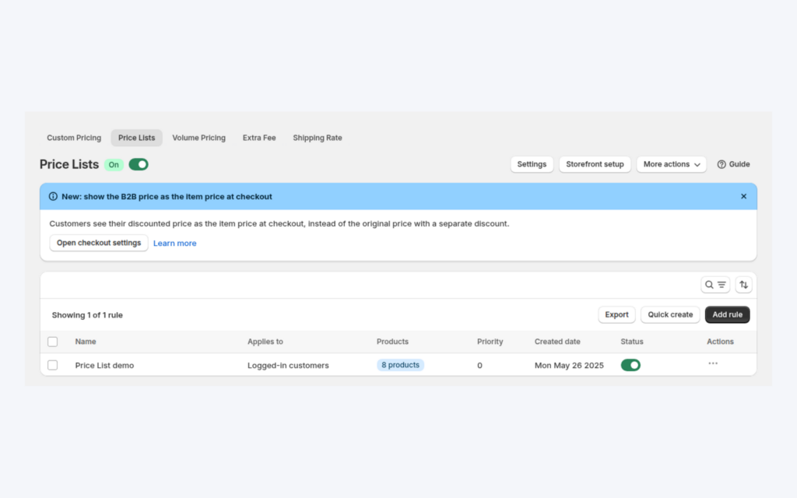Toggle the Price Lists feature switch
Screen dimensions: 797x498
[139, 165]
